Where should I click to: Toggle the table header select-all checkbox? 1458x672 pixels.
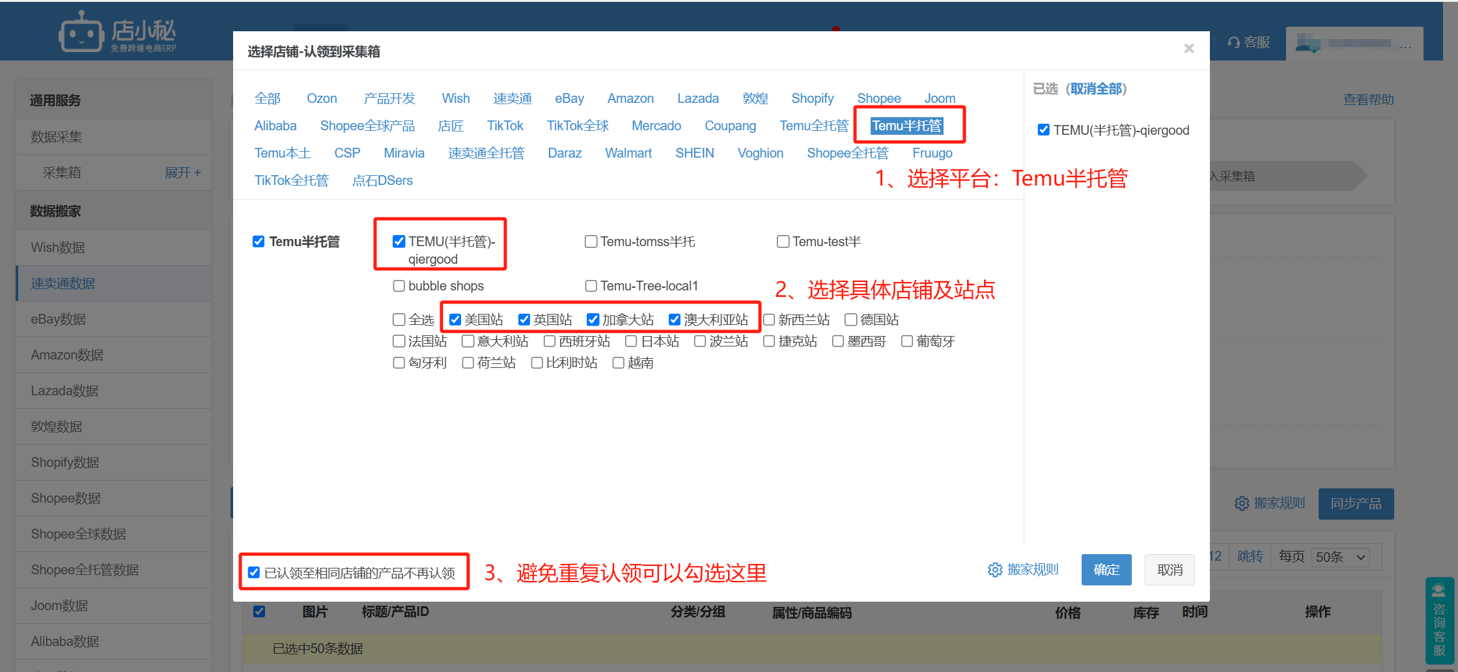(x=259, y=611)
